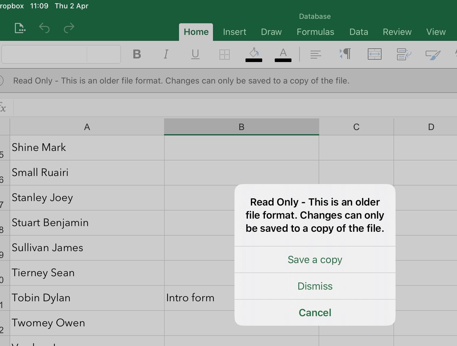Open the Cell Styles brush icon

pos(433,54)
